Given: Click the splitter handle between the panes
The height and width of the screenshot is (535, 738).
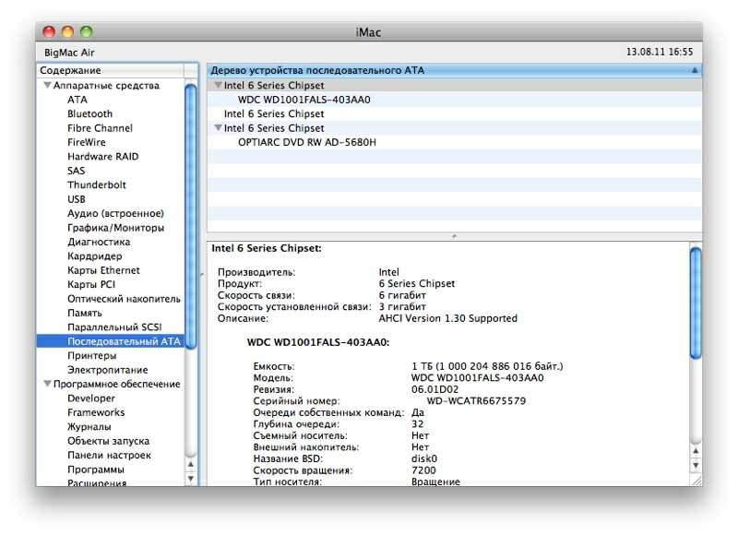Looking at the screenshot, I should (453, 236).
